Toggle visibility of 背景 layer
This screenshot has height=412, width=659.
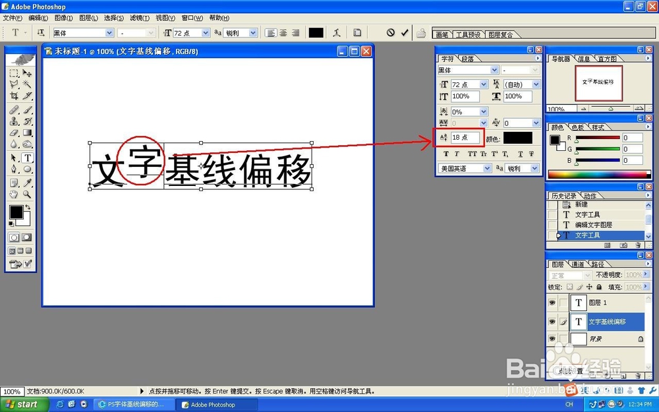click(552, 339)
